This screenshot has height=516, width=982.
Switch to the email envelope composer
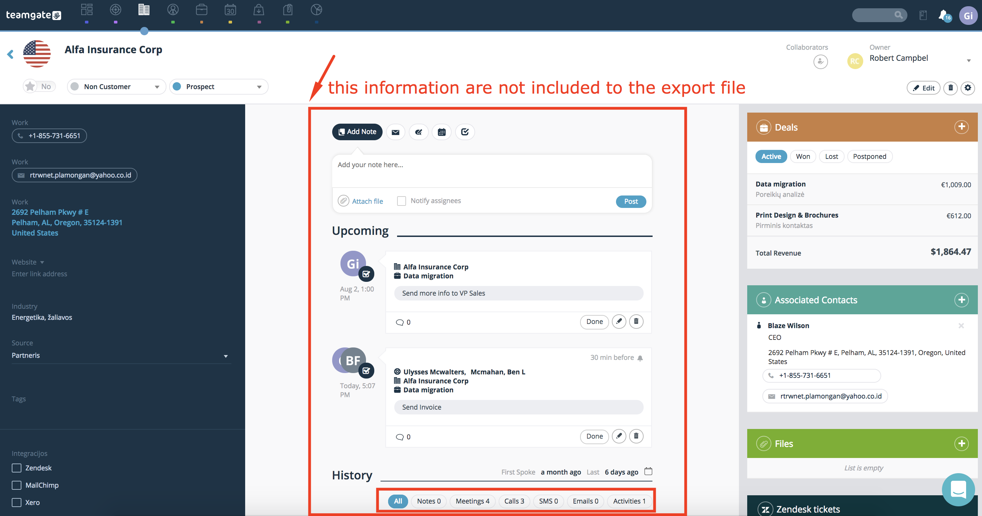click(395, 132)
